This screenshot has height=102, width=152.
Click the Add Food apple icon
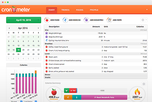pos(46,20)
